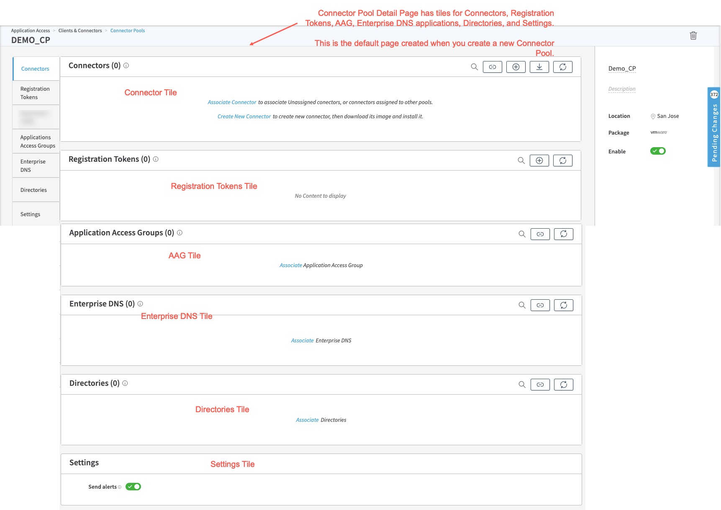Click the download icon in Connectors tile
721x510 pixels.
[x=539, y=67]
